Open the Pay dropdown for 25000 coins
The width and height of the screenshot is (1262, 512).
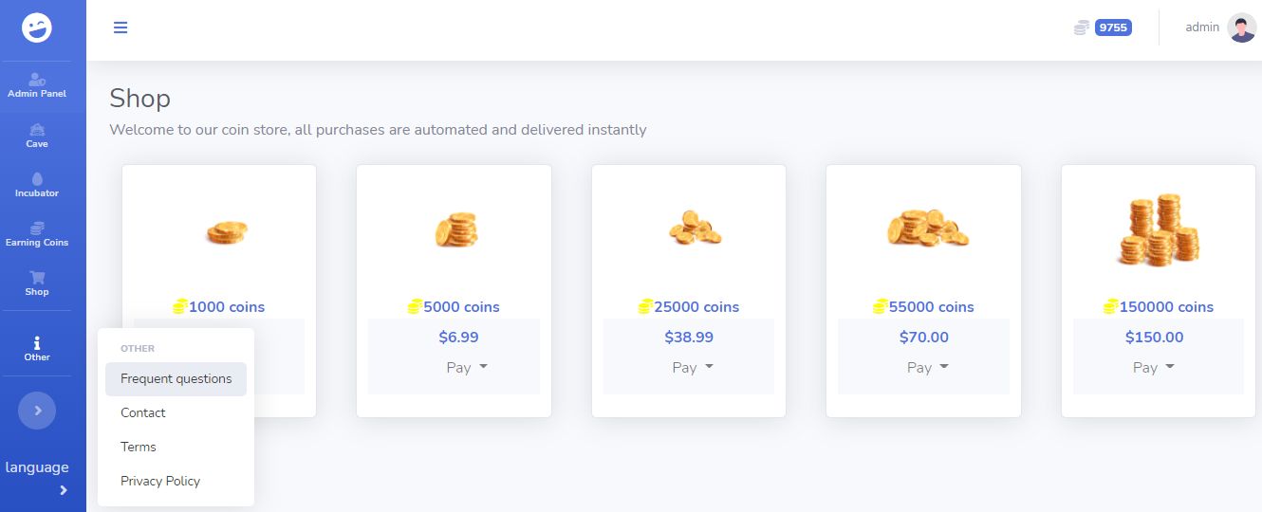point(693,368)
